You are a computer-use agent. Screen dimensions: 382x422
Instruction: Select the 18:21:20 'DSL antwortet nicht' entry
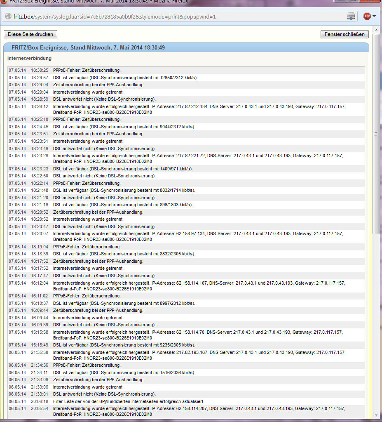(x=186, y=198)
